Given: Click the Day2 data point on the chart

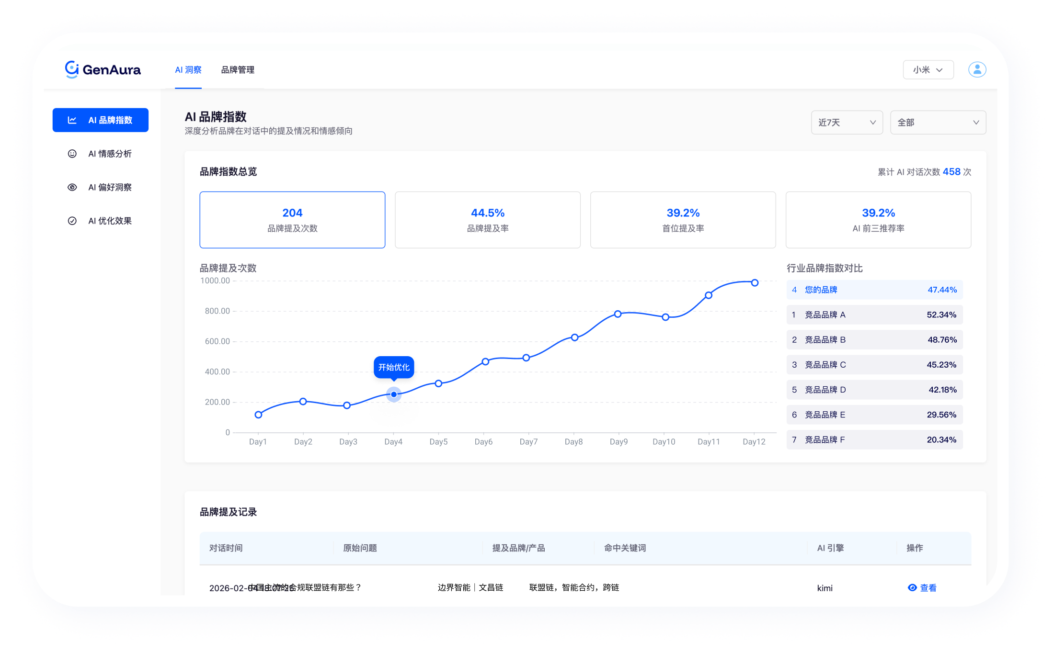Looking at the screenshot, I should 303,401.
